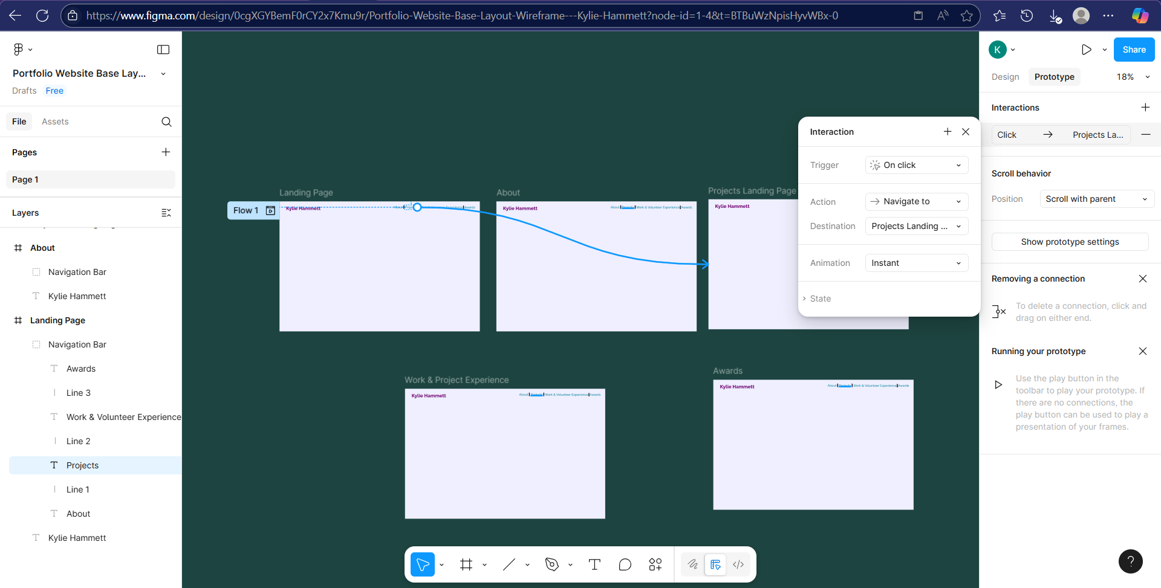Dismiss the Running your prototype tip
This screenshot has width=1161, height=588.
point(1143,351)
